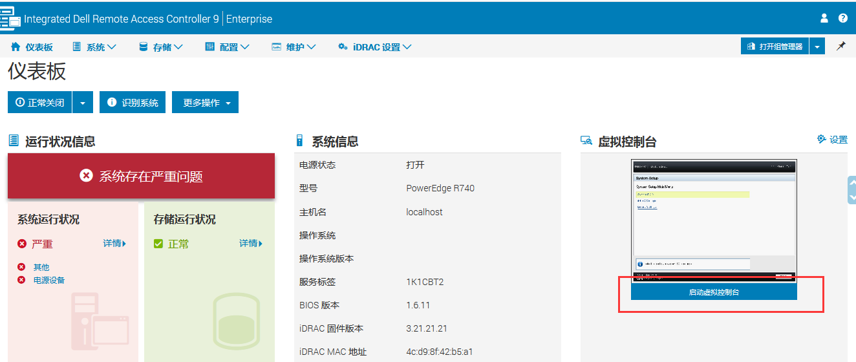This screenshot has width=856, height=362.
Task: Click the iDRAC logo icon in header
Action: click(10, 19)
